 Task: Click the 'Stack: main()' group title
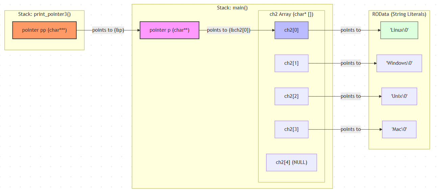pyautogui.click(x=232, y=8)
